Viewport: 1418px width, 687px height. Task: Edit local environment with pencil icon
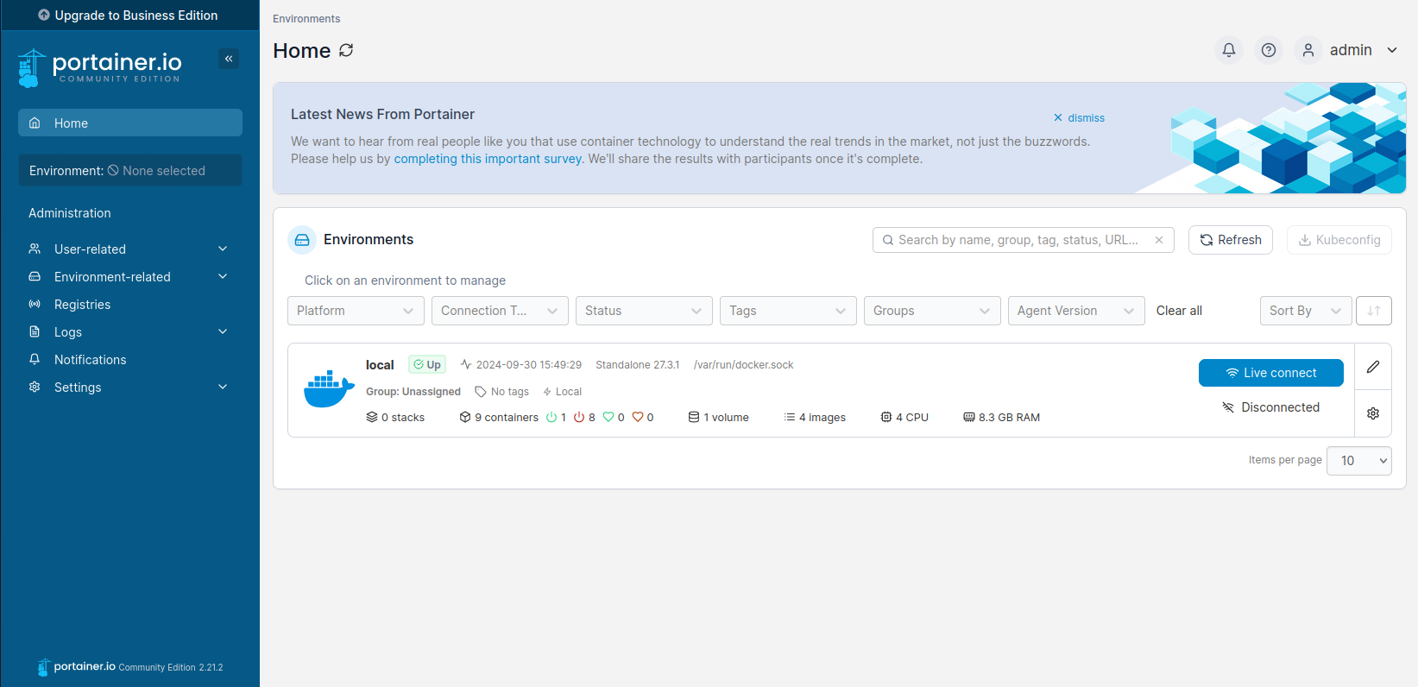(1373, 367)
